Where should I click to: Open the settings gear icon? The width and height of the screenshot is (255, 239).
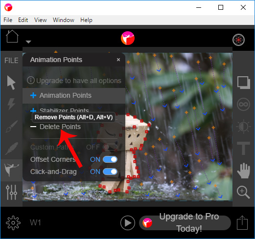coord(13,223)
